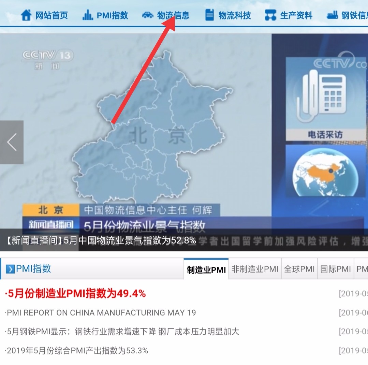Select the 国际PMI tab
The width and height of the screenshot is (368, 365).
tap(335, 269)
